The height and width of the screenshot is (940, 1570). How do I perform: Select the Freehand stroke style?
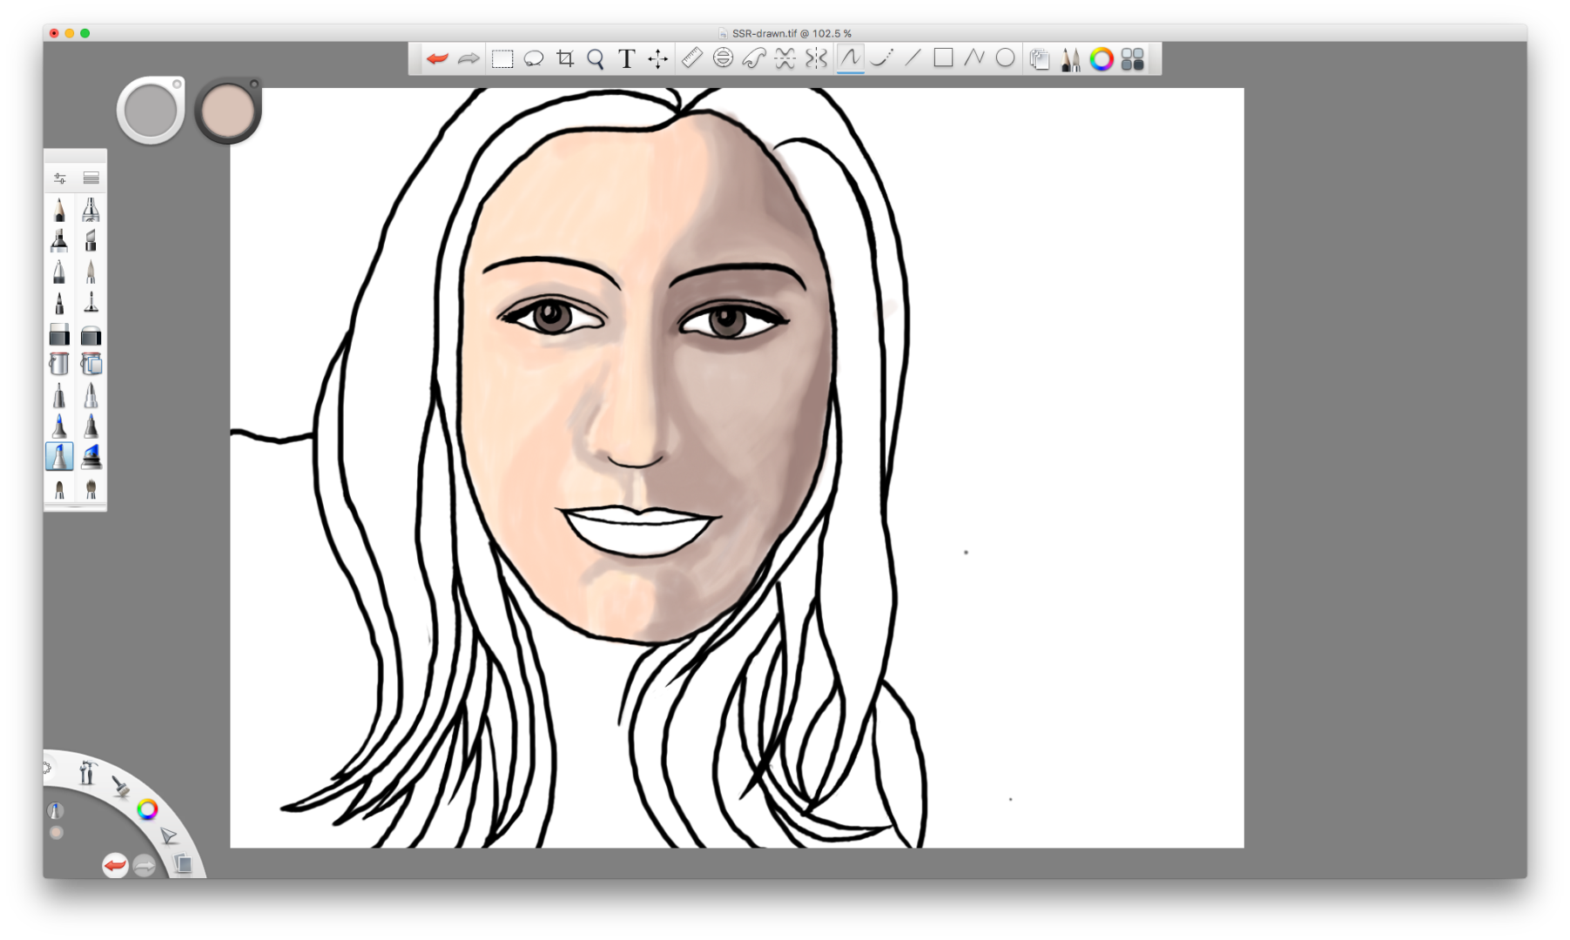click(x=850, y=58)
